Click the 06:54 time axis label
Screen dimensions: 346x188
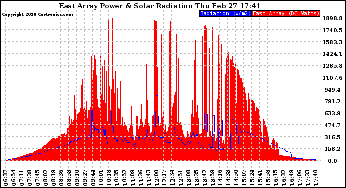click(x=13, y=178)
